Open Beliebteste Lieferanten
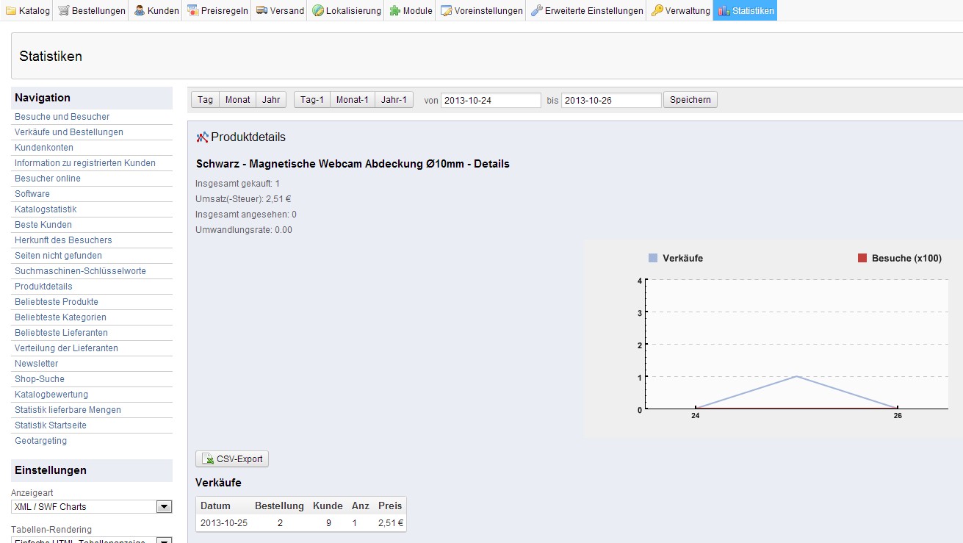 coord(61,333)
